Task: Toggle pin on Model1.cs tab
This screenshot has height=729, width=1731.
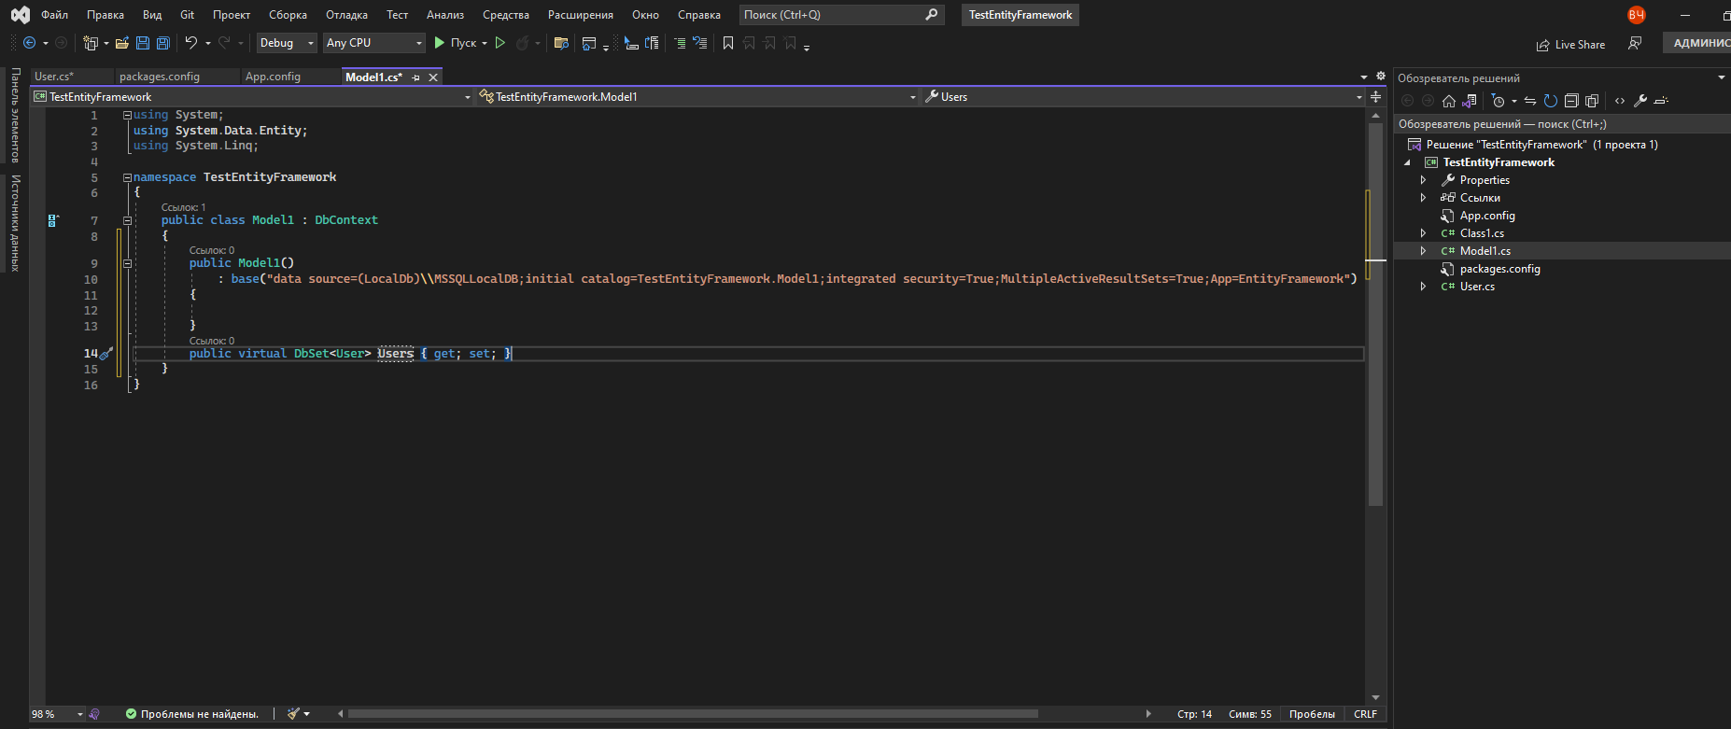Action: point(415,77)
